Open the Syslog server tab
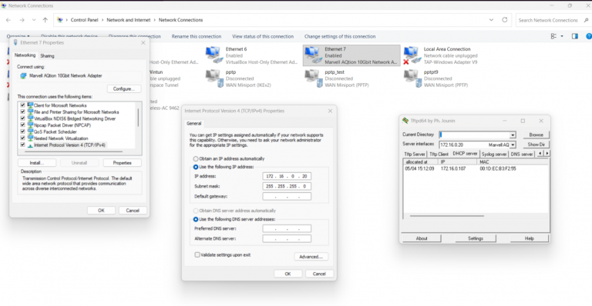 coord(494,155)
